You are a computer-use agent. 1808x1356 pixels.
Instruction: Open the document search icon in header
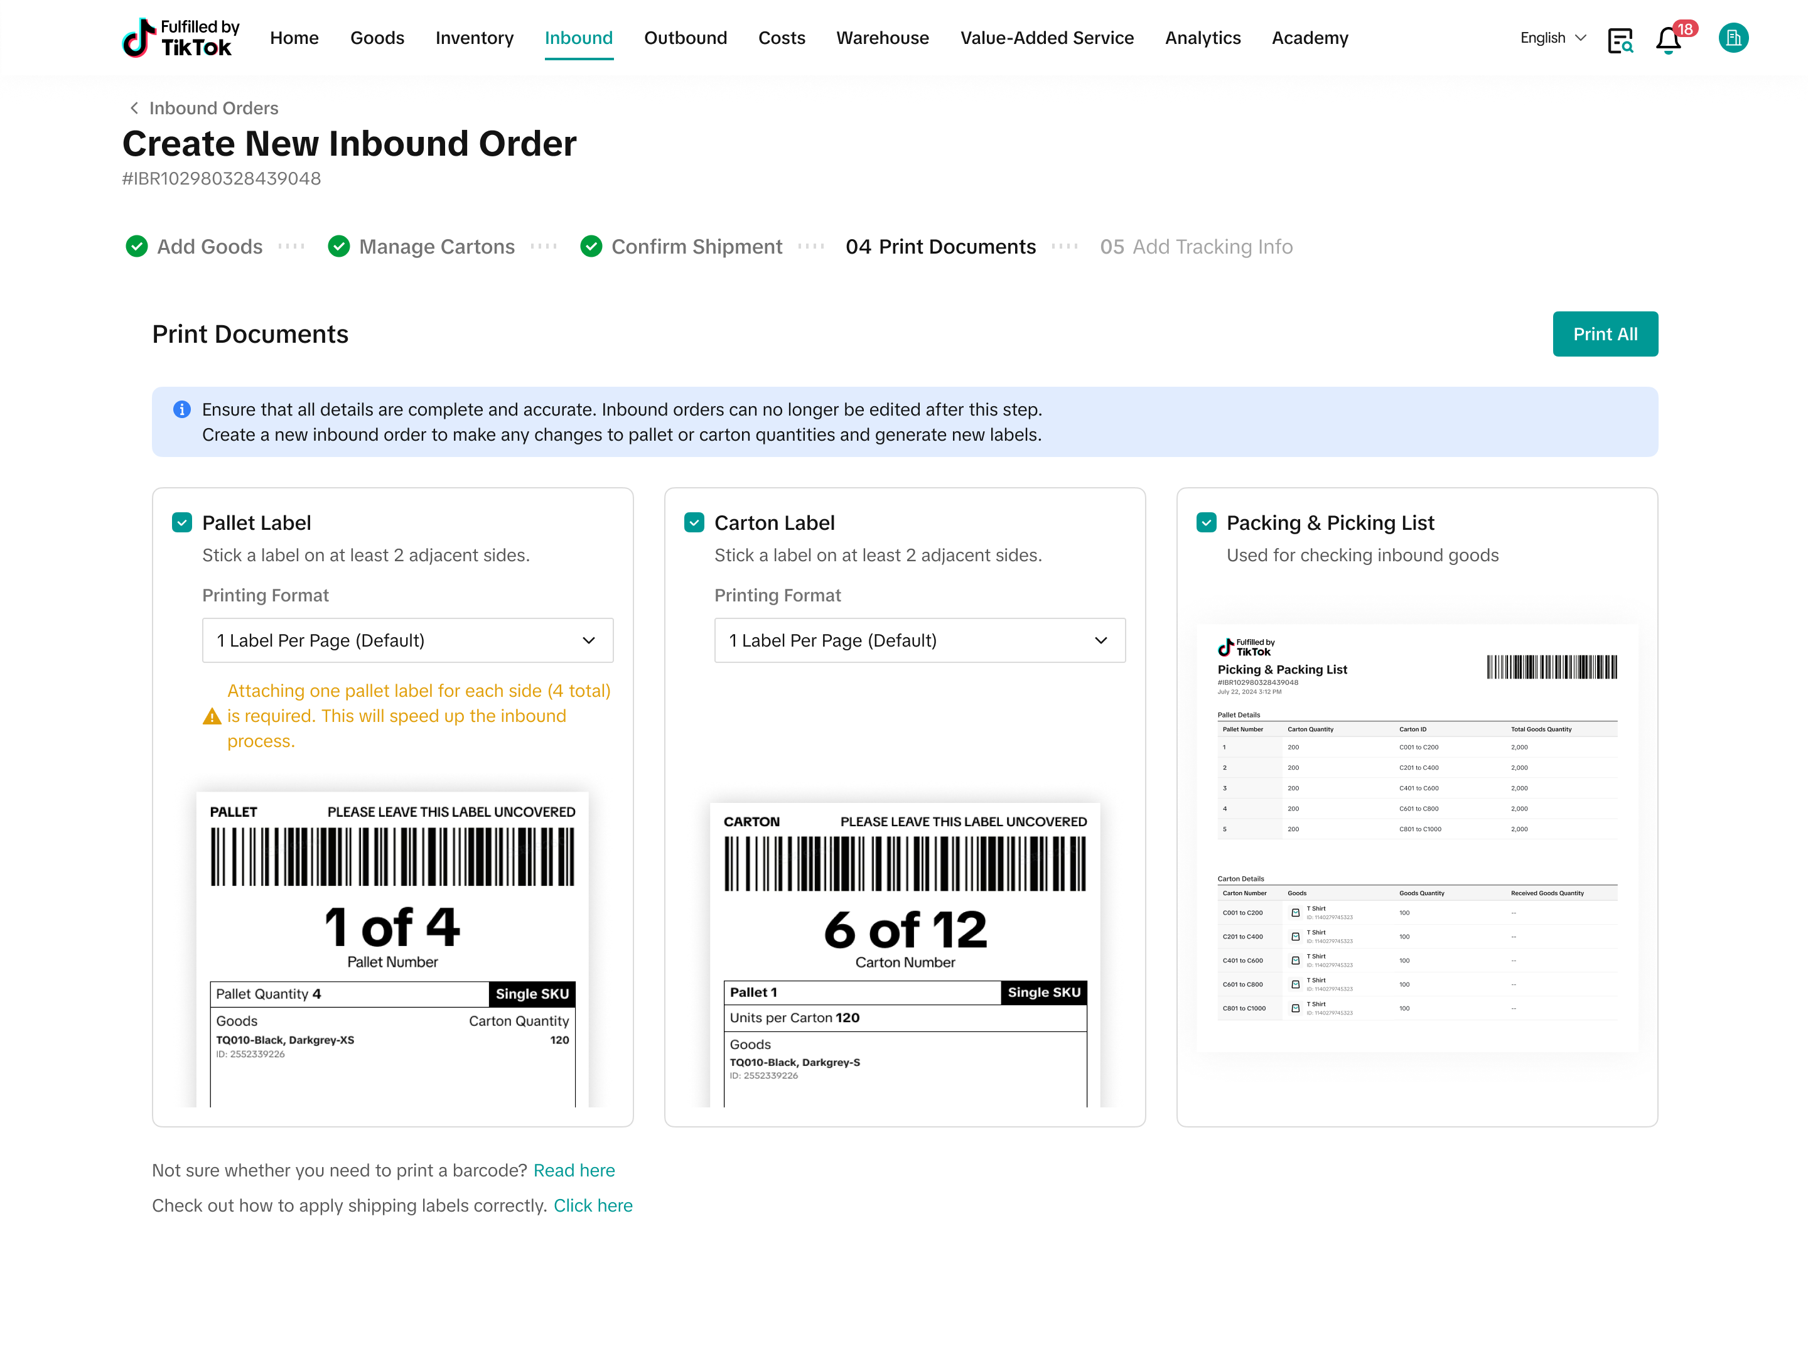[1620, 39]
